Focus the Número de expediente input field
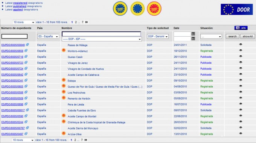The width and height of the screenshot is (256, 143). (x=14, y=36)
